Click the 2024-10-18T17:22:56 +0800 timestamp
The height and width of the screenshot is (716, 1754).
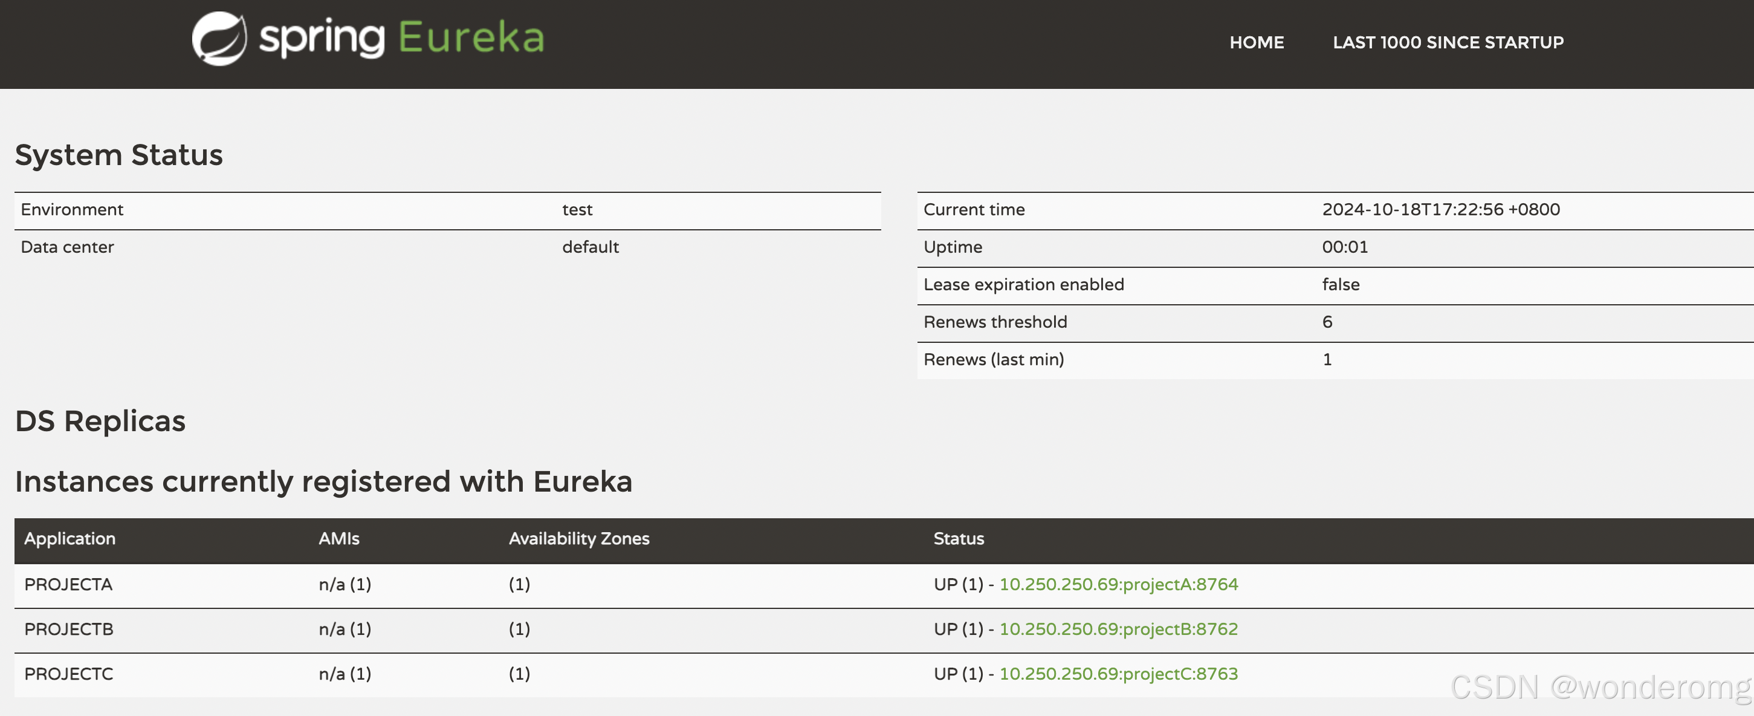[1441, 210]
